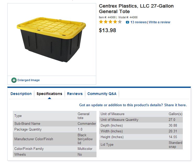This screenshot has width=193, height=163.
Task: Click the yellow-lid tote product image
Action: tap(51, 39)
